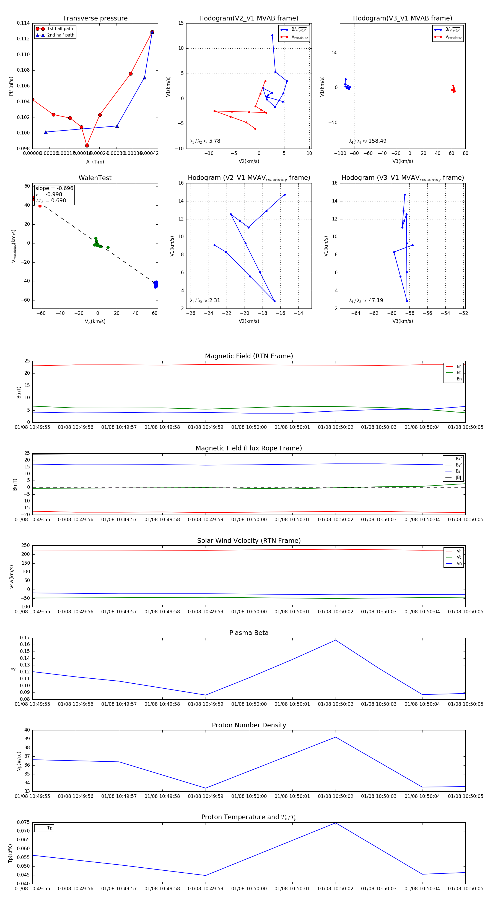This screenshot has width=498, height=913.
Task: Click the peak of the Proton Number Density curve
Action: coord(336,737)
